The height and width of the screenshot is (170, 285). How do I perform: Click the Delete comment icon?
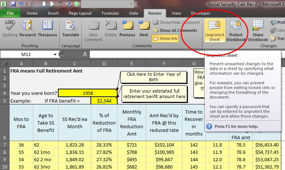click(111, 28)
